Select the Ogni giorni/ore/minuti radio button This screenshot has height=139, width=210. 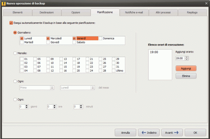(15, 99)
